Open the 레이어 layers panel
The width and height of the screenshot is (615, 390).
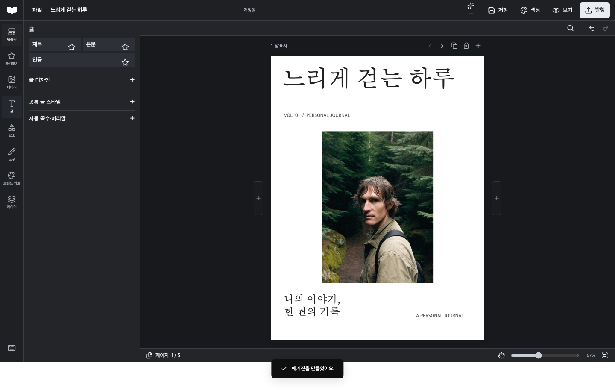(12, 202)
